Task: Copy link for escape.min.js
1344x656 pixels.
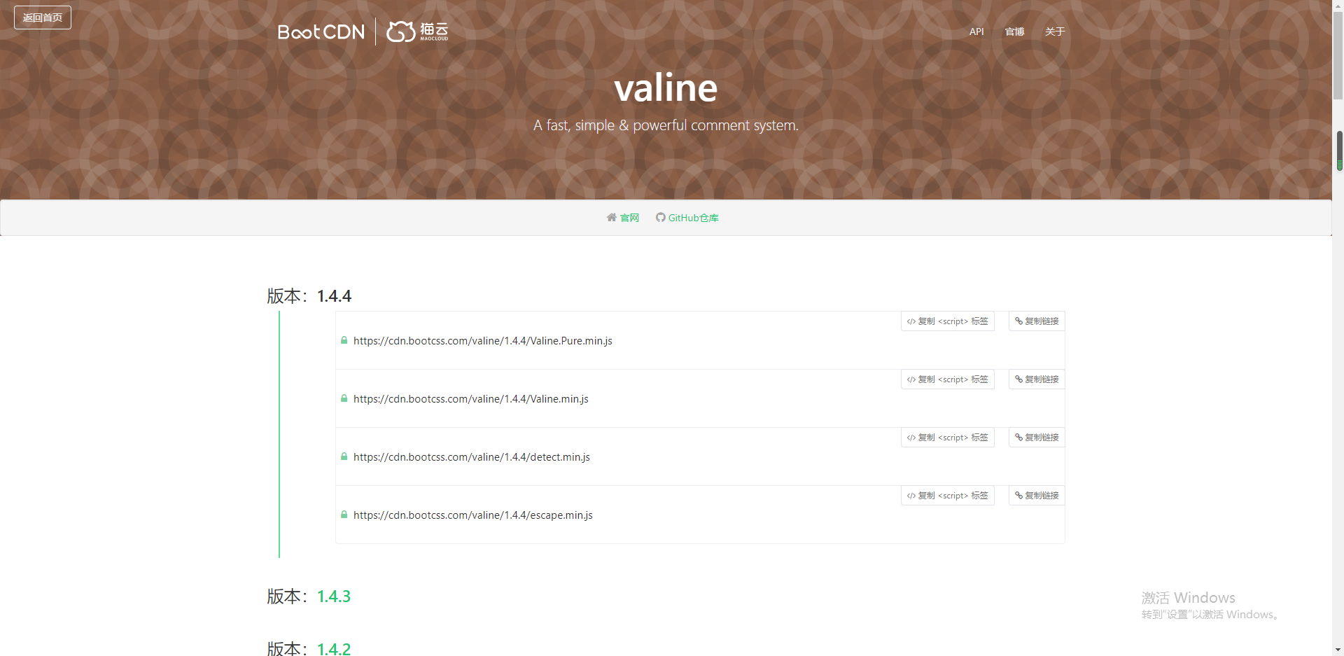Action: (x=1036, y=496)
